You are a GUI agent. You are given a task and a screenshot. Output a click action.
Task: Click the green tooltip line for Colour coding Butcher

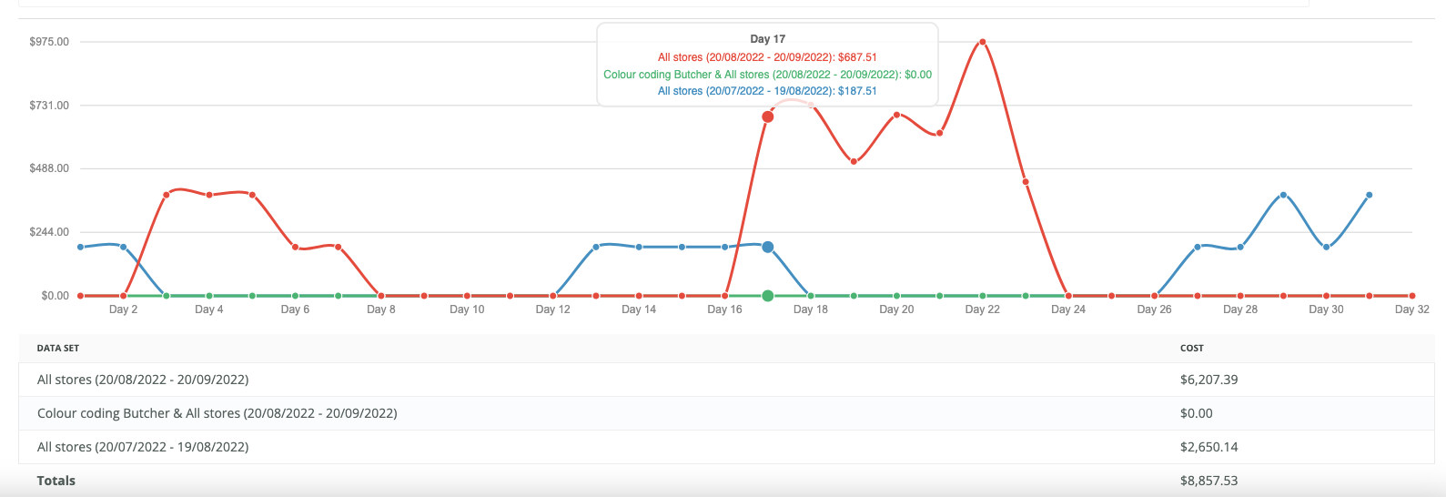[x=768, y=75]
